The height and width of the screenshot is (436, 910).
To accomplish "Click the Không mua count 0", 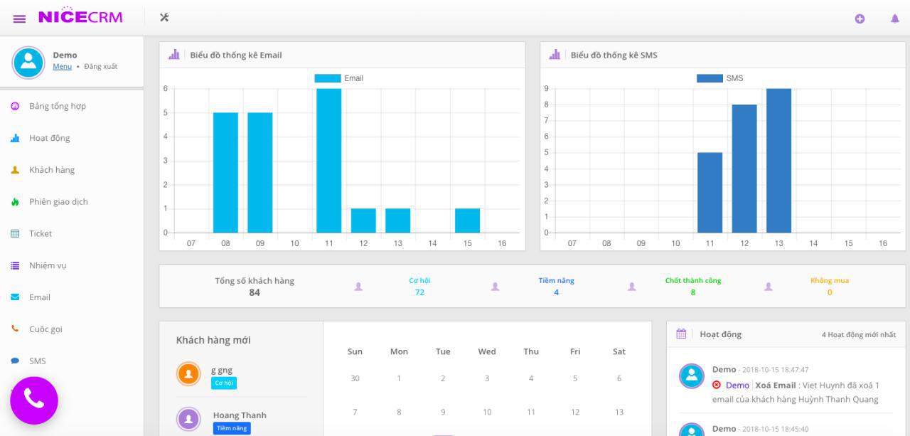I will 830,292.
